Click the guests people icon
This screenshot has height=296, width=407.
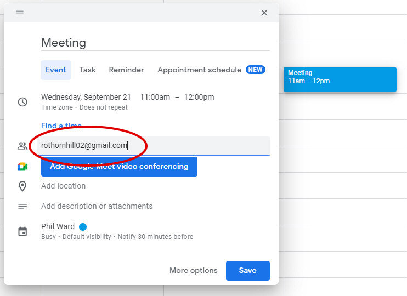pyautogui.click(x=22, y=146)
